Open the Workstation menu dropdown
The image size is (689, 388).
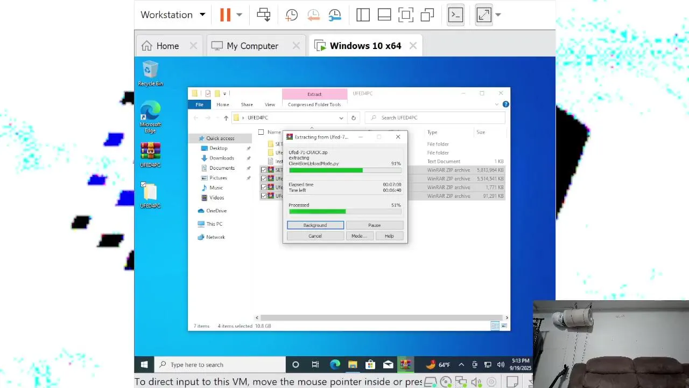pyautogui.click(x=172, y=15)
